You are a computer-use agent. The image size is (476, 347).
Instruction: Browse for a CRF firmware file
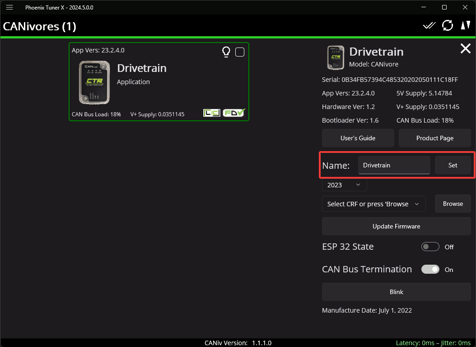click(453, 204)
